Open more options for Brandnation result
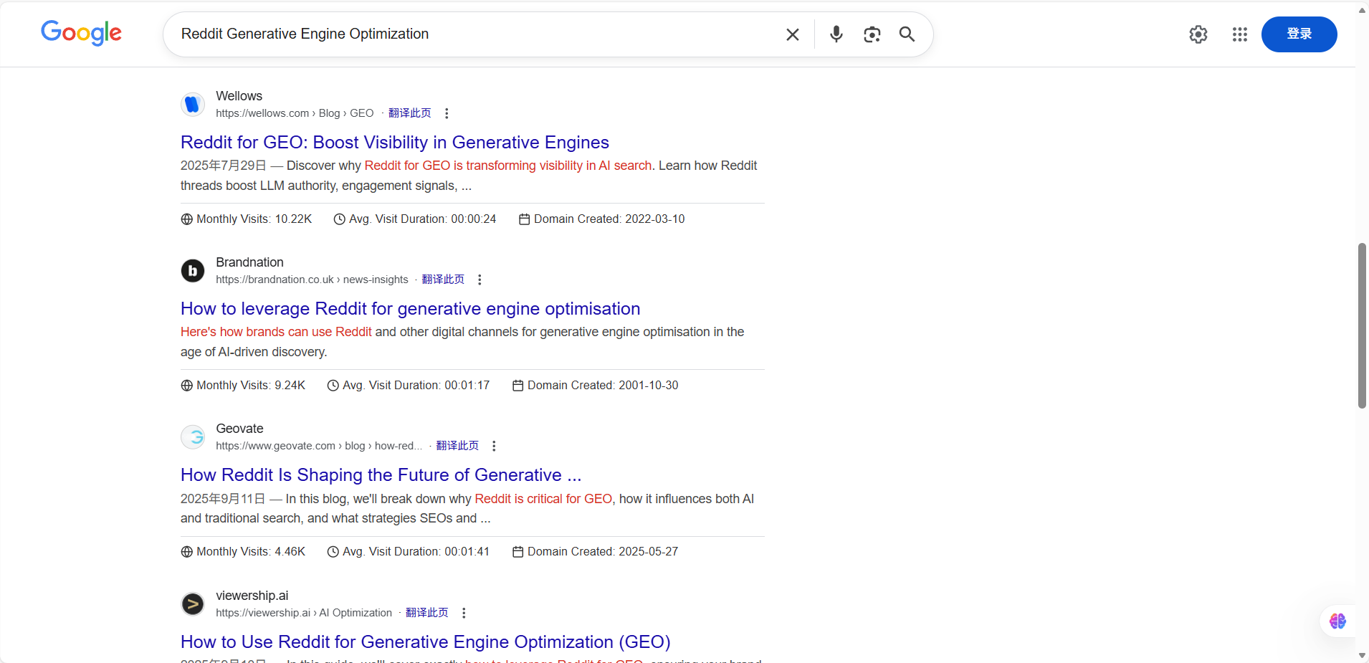1369x663 pixels. tap(480, 280)
